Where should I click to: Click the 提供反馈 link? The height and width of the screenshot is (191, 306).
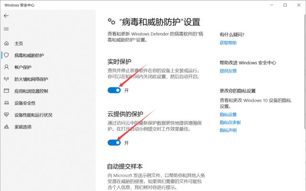(x=228, y=71)
